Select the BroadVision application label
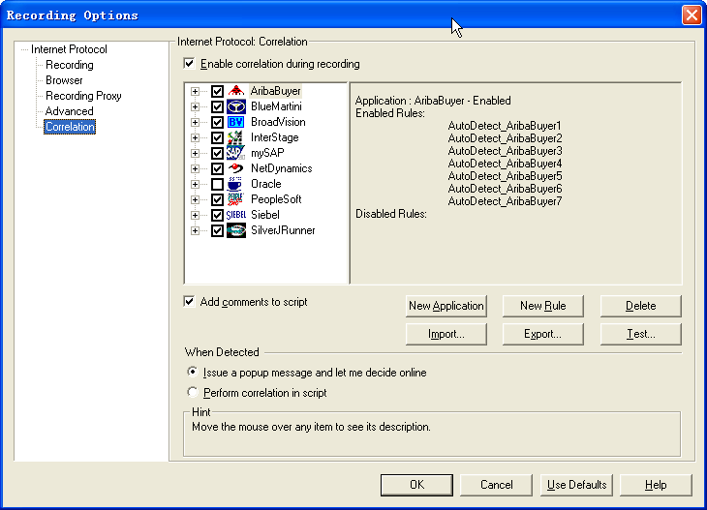 (278, 122)
